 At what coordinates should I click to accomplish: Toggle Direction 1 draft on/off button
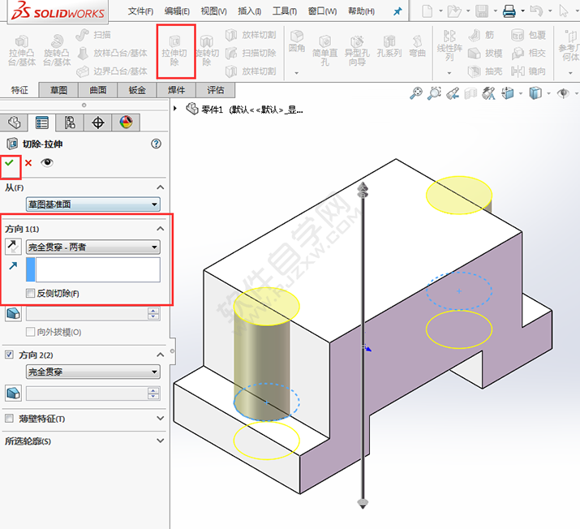click(13, 314)
